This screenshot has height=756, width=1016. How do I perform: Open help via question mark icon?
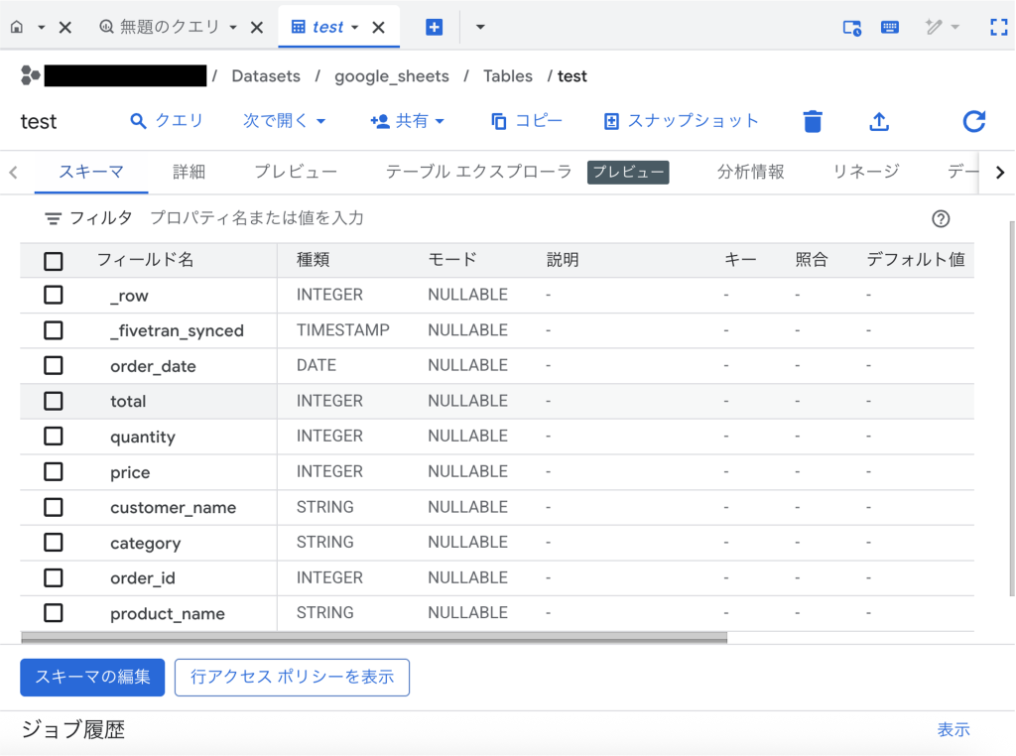point(941,218)
